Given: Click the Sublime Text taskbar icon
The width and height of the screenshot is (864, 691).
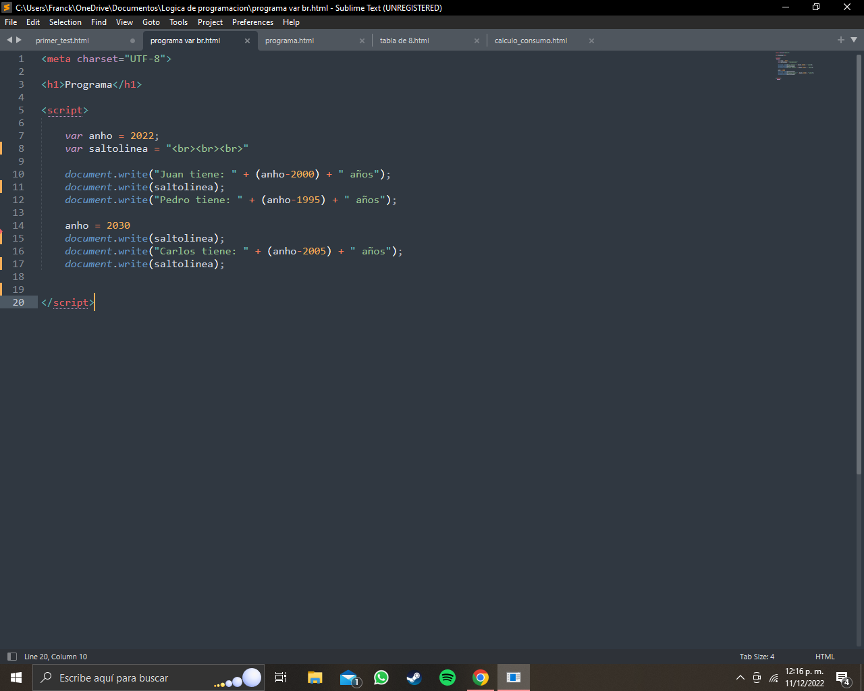Looking at the screenshot, I should point(514,678).
